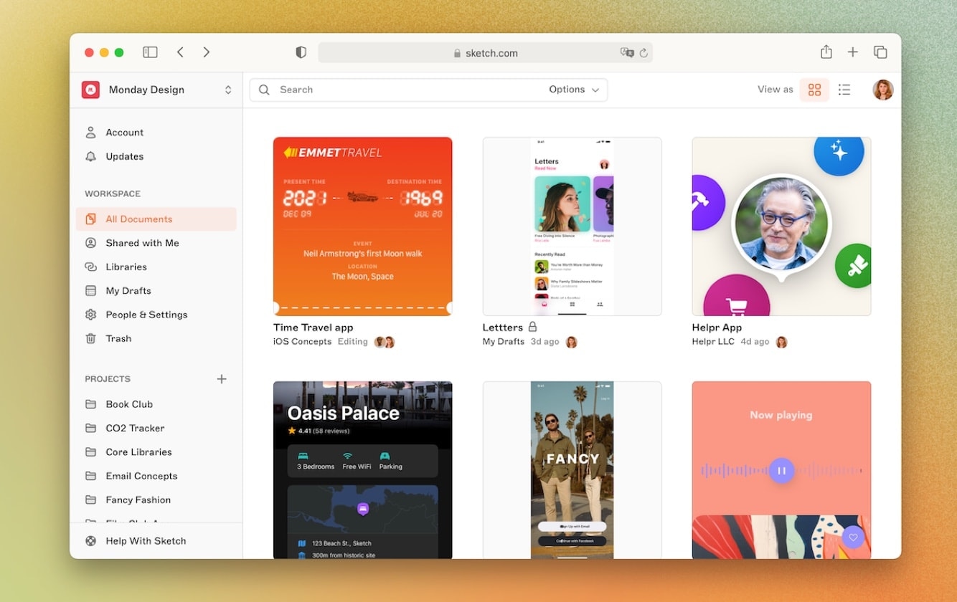Click the Shared with Me icon
Viewport: 957px width, 602px height.
90,243
